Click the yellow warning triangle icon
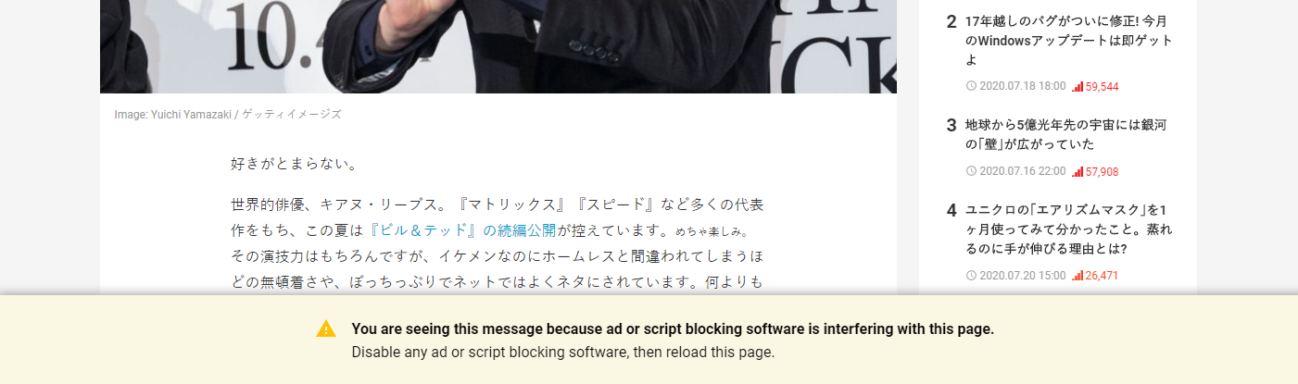This screenshot has height=384, width=1298. [326, 328]
